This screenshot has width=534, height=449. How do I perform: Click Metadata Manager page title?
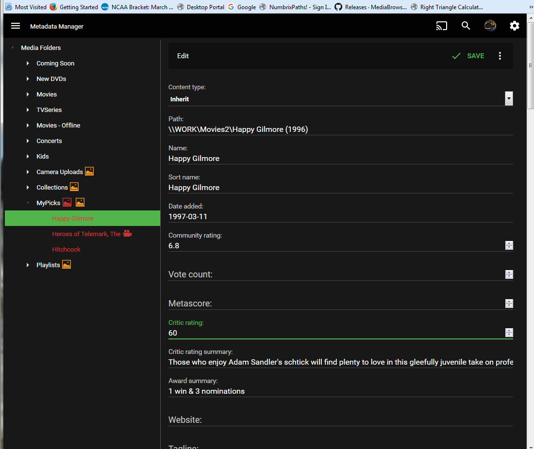click(x=56, y=26)
